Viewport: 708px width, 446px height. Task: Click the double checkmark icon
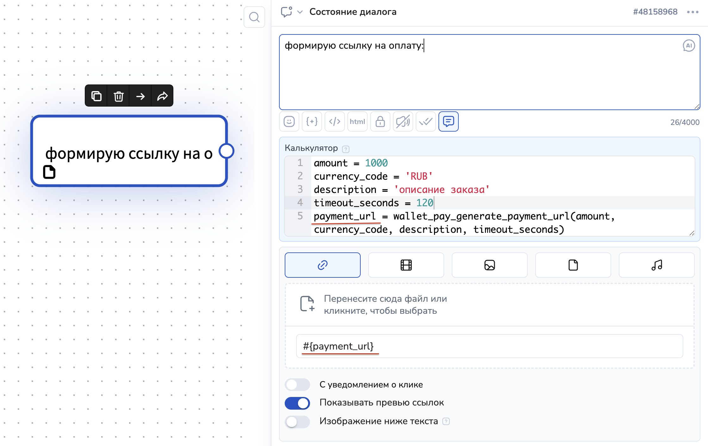pyautogui.click(x=425, y=122)
